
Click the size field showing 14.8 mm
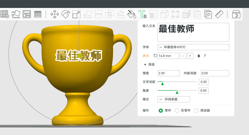(x=168, y=56)
